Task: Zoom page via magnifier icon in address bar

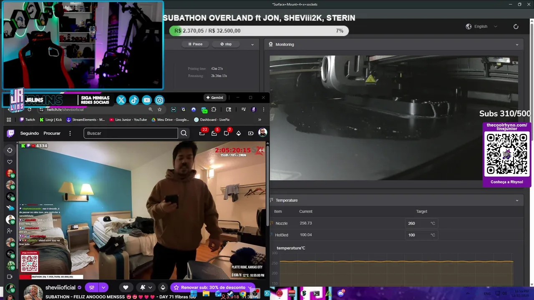Action: pyautogui.click(x=150, y=110)
